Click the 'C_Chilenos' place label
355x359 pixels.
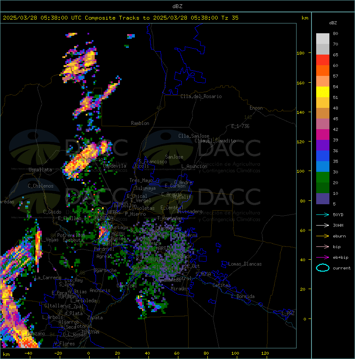coord(41,186)
